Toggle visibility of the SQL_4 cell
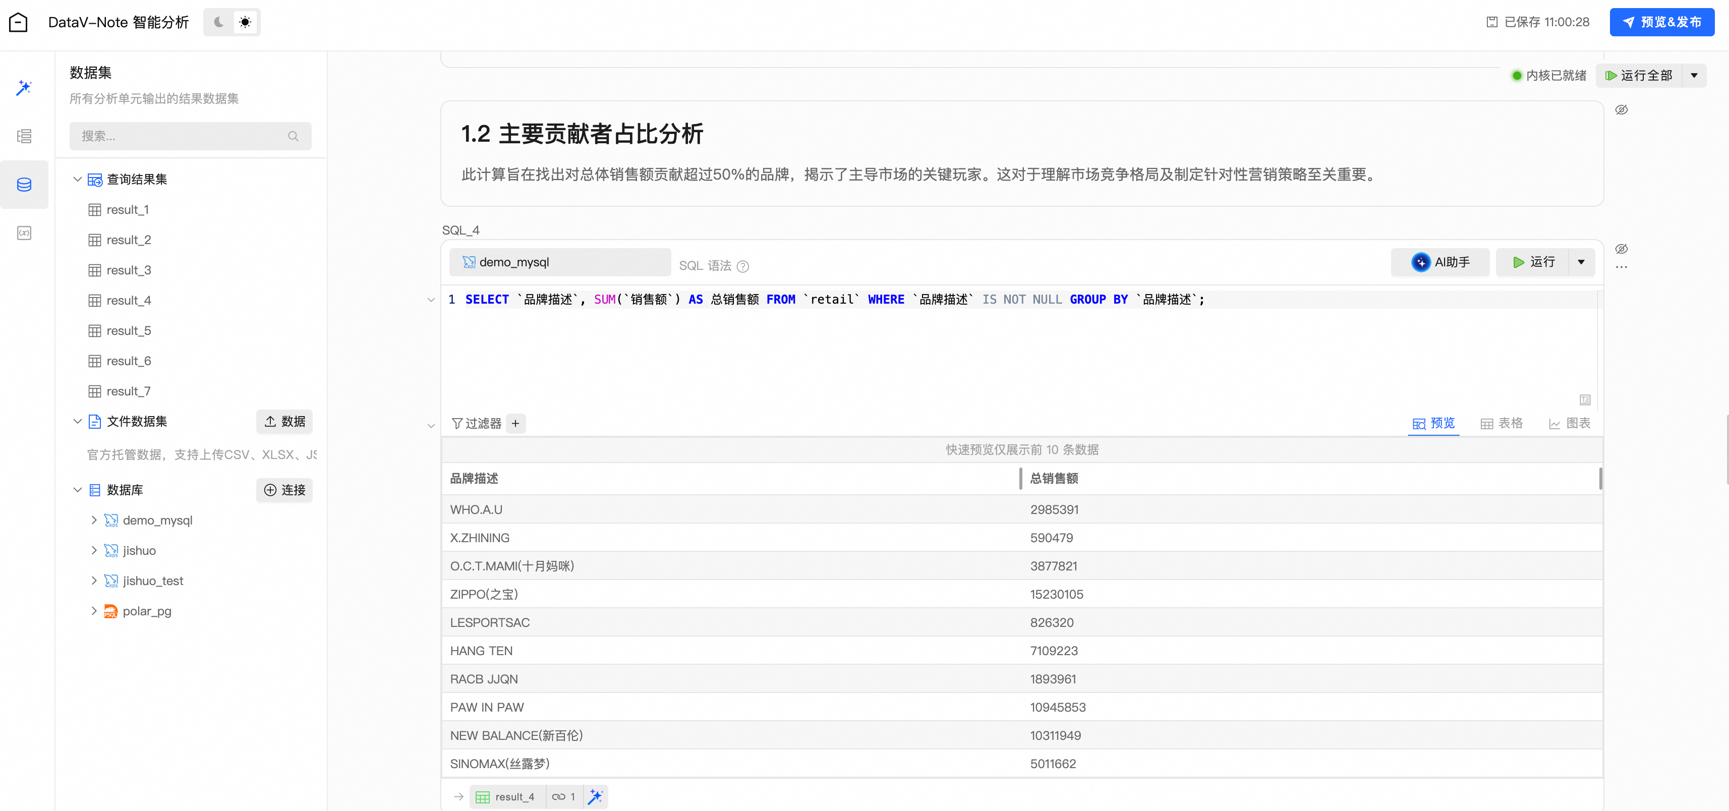This screenshot has height=811, width=1729. [x=1621, y=249]
